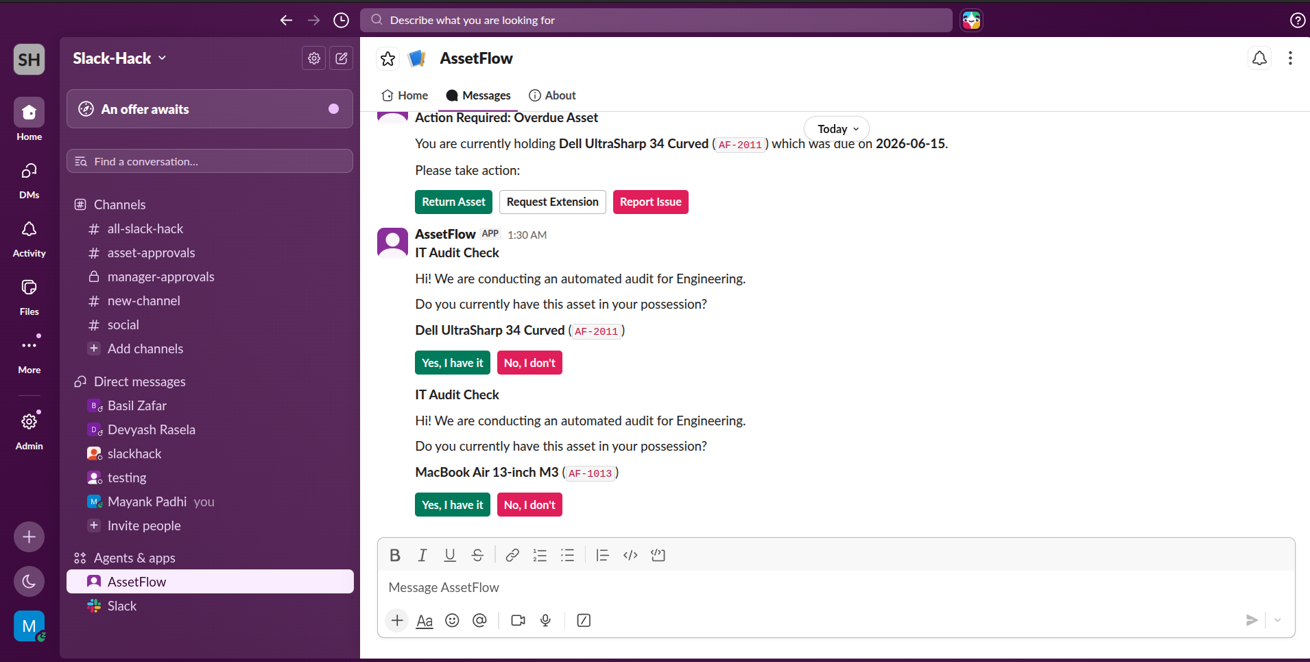Viewport: 1310px width, 662px height.
Task: Click the Request Extension button
Action: (x=552, y=202)
